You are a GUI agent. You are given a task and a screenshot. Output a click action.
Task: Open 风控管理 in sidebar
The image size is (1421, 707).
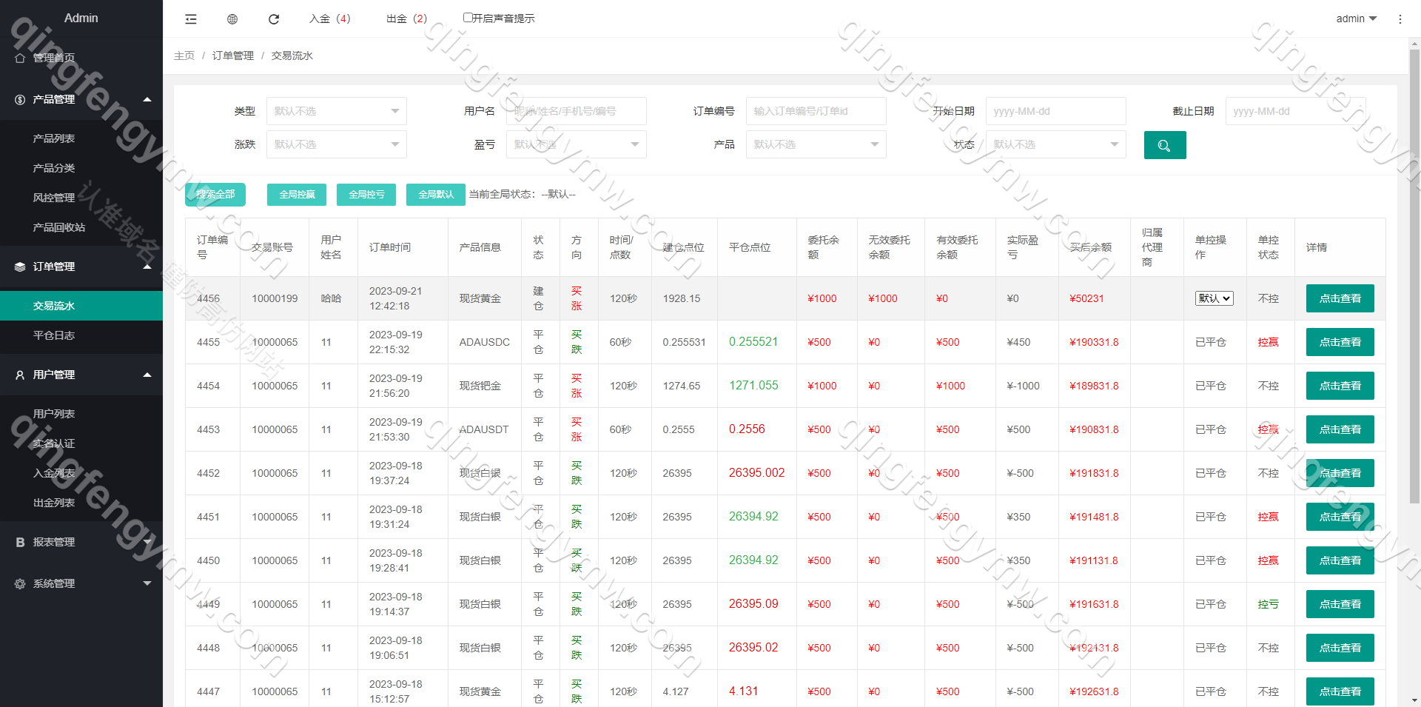click(81, 198)
